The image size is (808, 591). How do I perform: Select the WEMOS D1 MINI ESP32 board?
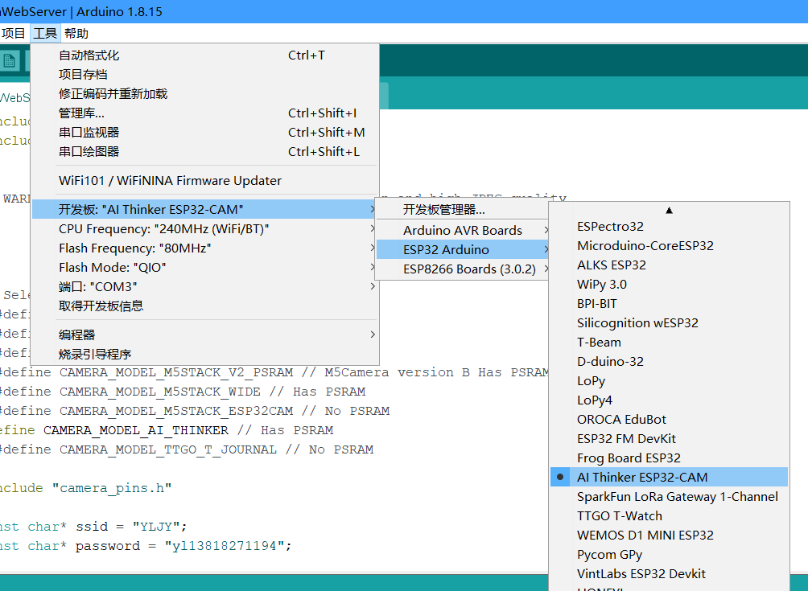[669, 536]
